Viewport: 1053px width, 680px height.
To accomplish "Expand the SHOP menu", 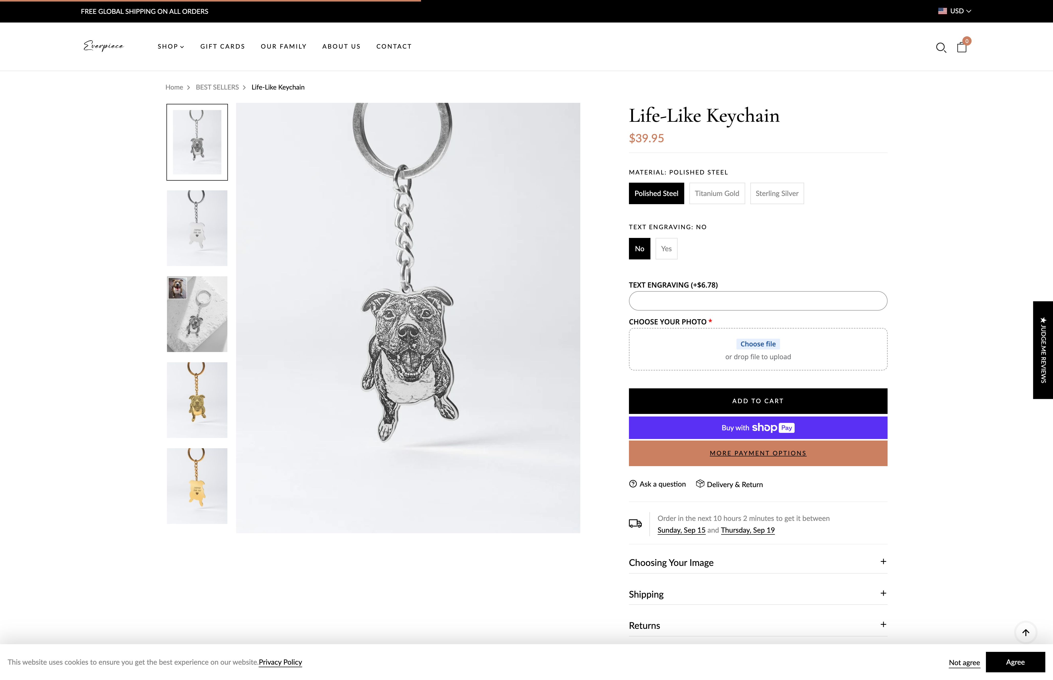I will [171, 46].
